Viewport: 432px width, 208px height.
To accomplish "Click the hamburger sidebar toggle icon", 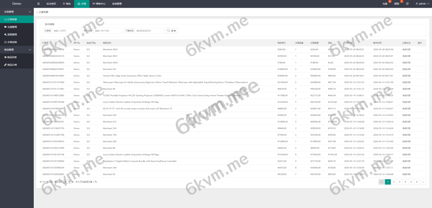I will (39, 3).
